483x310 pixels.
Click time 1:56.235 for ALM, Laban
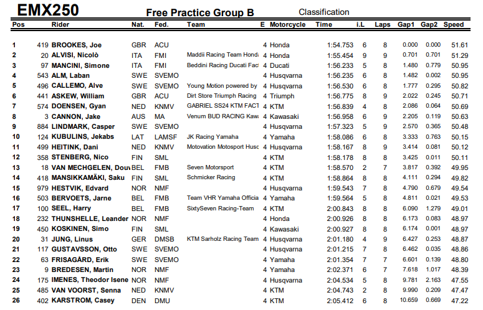(x=340, y=76)
